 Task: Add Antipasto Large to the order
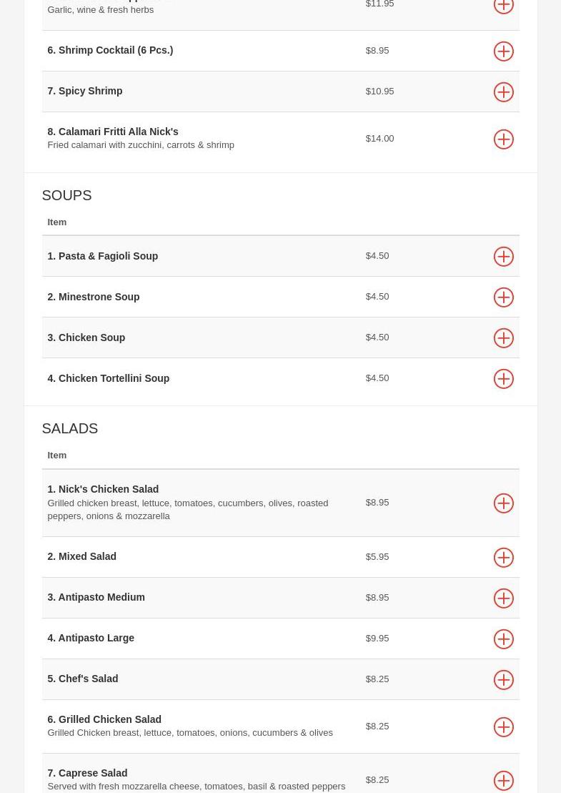pyautogui.click(x=503, y=639)
